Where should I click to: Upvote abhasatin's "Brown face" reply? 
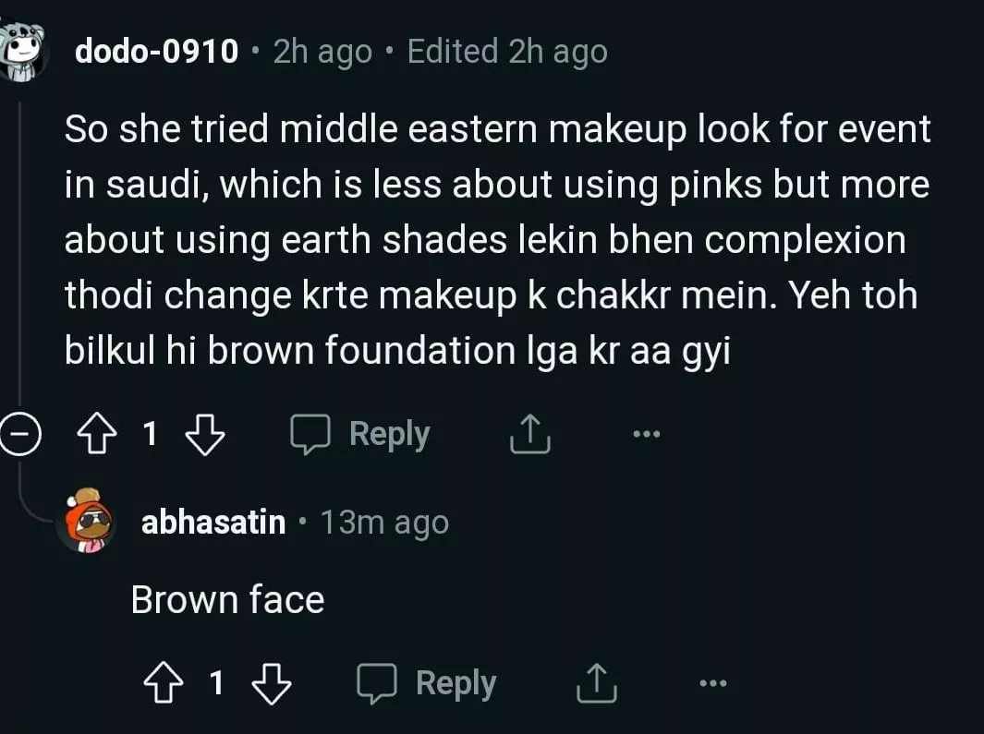point(164,684)
